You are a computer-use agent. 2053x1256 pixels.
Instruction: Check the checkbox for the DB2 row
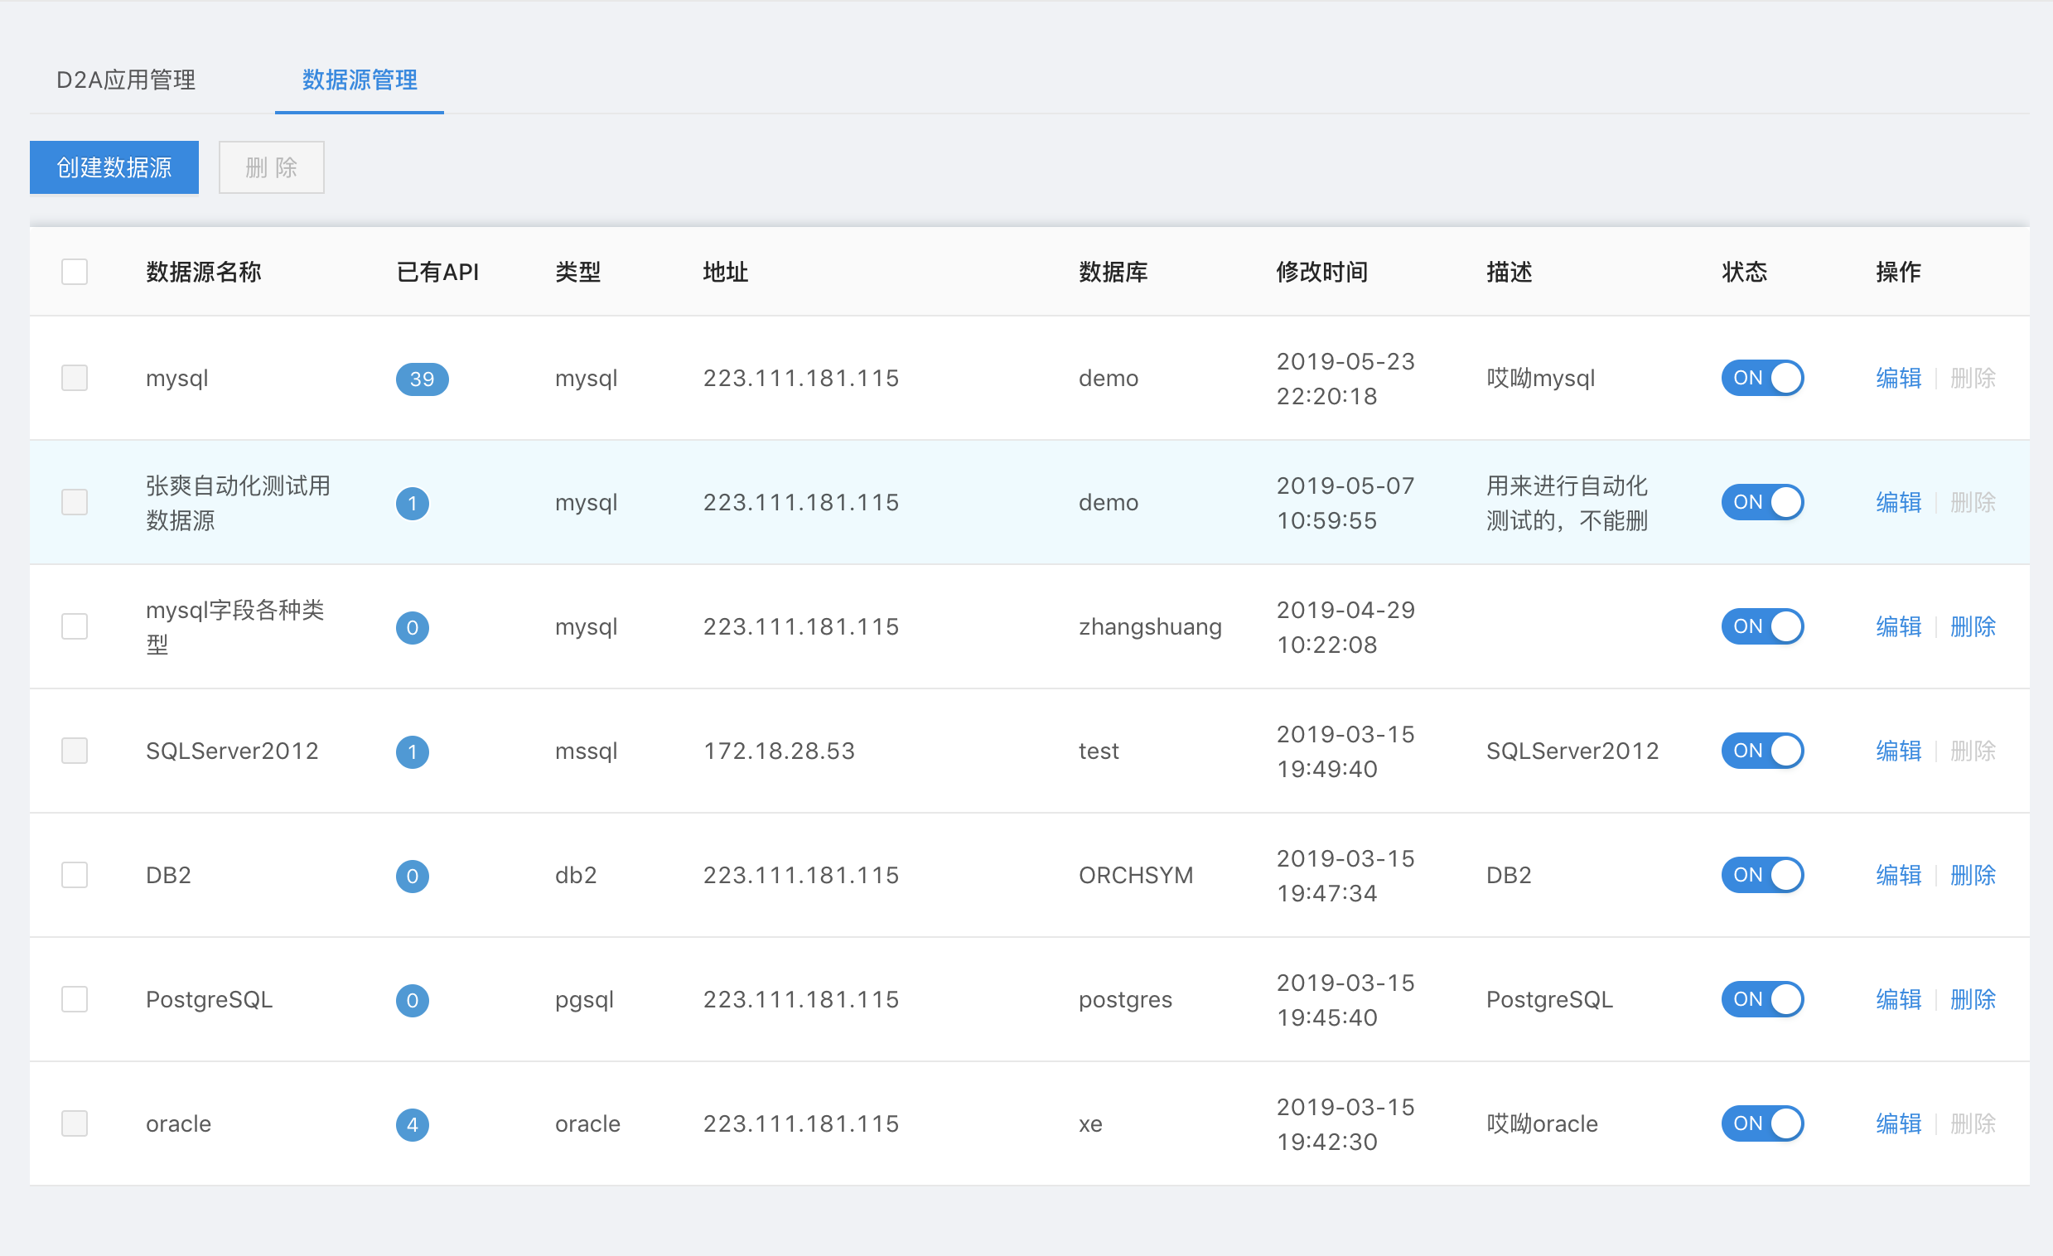coord(75,875)
